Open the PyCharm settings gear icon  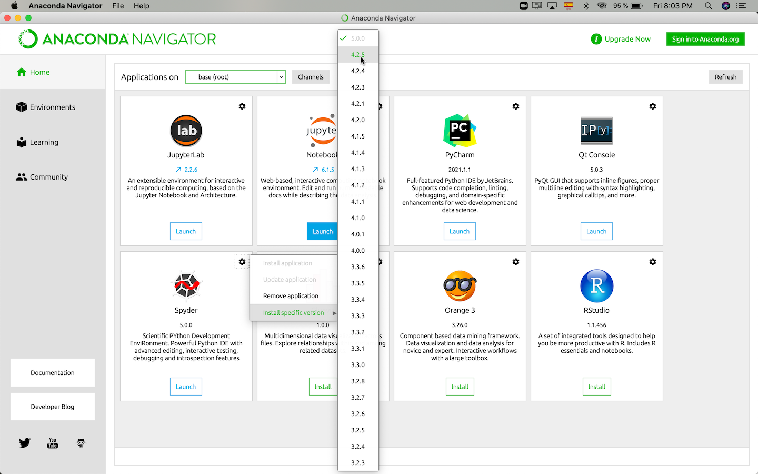[x=516, y=106]
